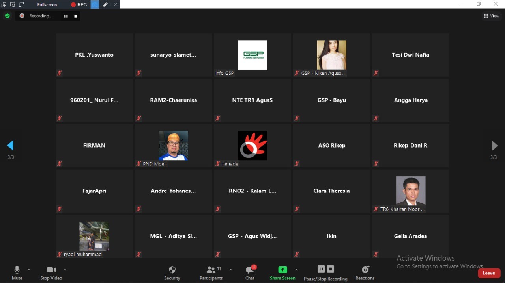Select the NTE TR1 AgusS participant tile
The height and width of the screenshot is (283, 505).
click(252, 100)
